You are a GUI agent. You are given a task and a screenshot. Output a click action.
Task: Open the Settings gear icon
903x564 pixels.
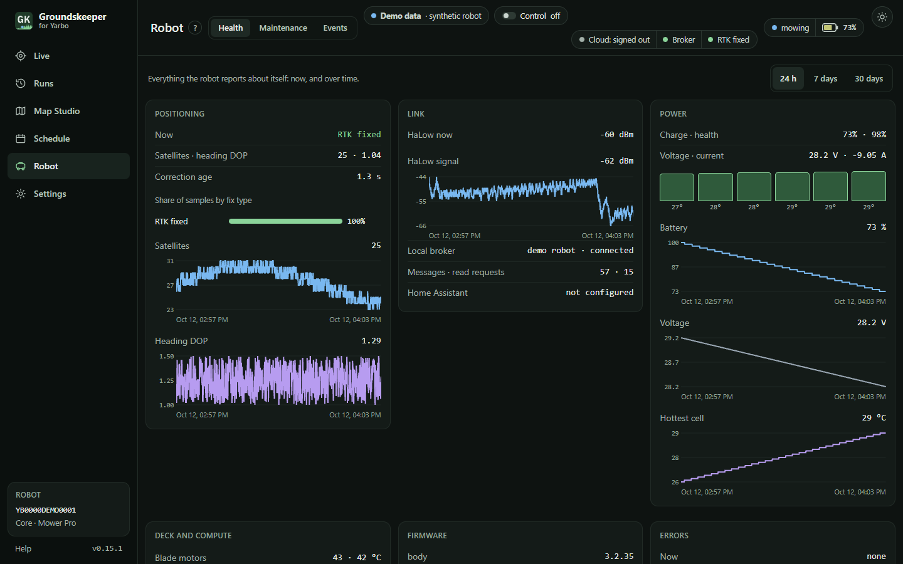click(x=21, y=194)
